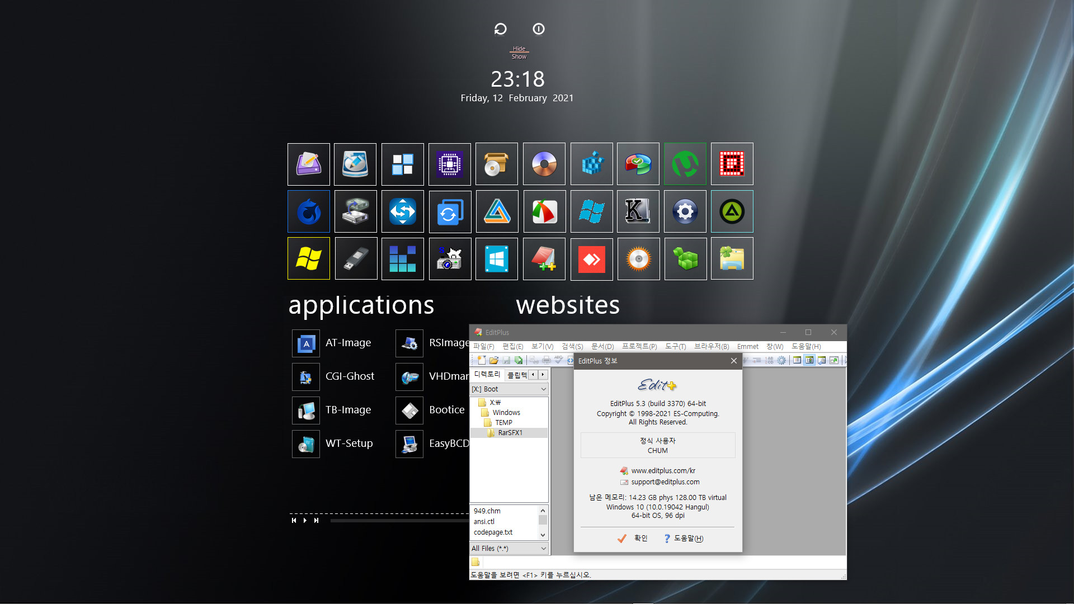Viewport: 1074px width, 604px height.
Task: Select the 949.chm file
Action: (x=487, y=511)
